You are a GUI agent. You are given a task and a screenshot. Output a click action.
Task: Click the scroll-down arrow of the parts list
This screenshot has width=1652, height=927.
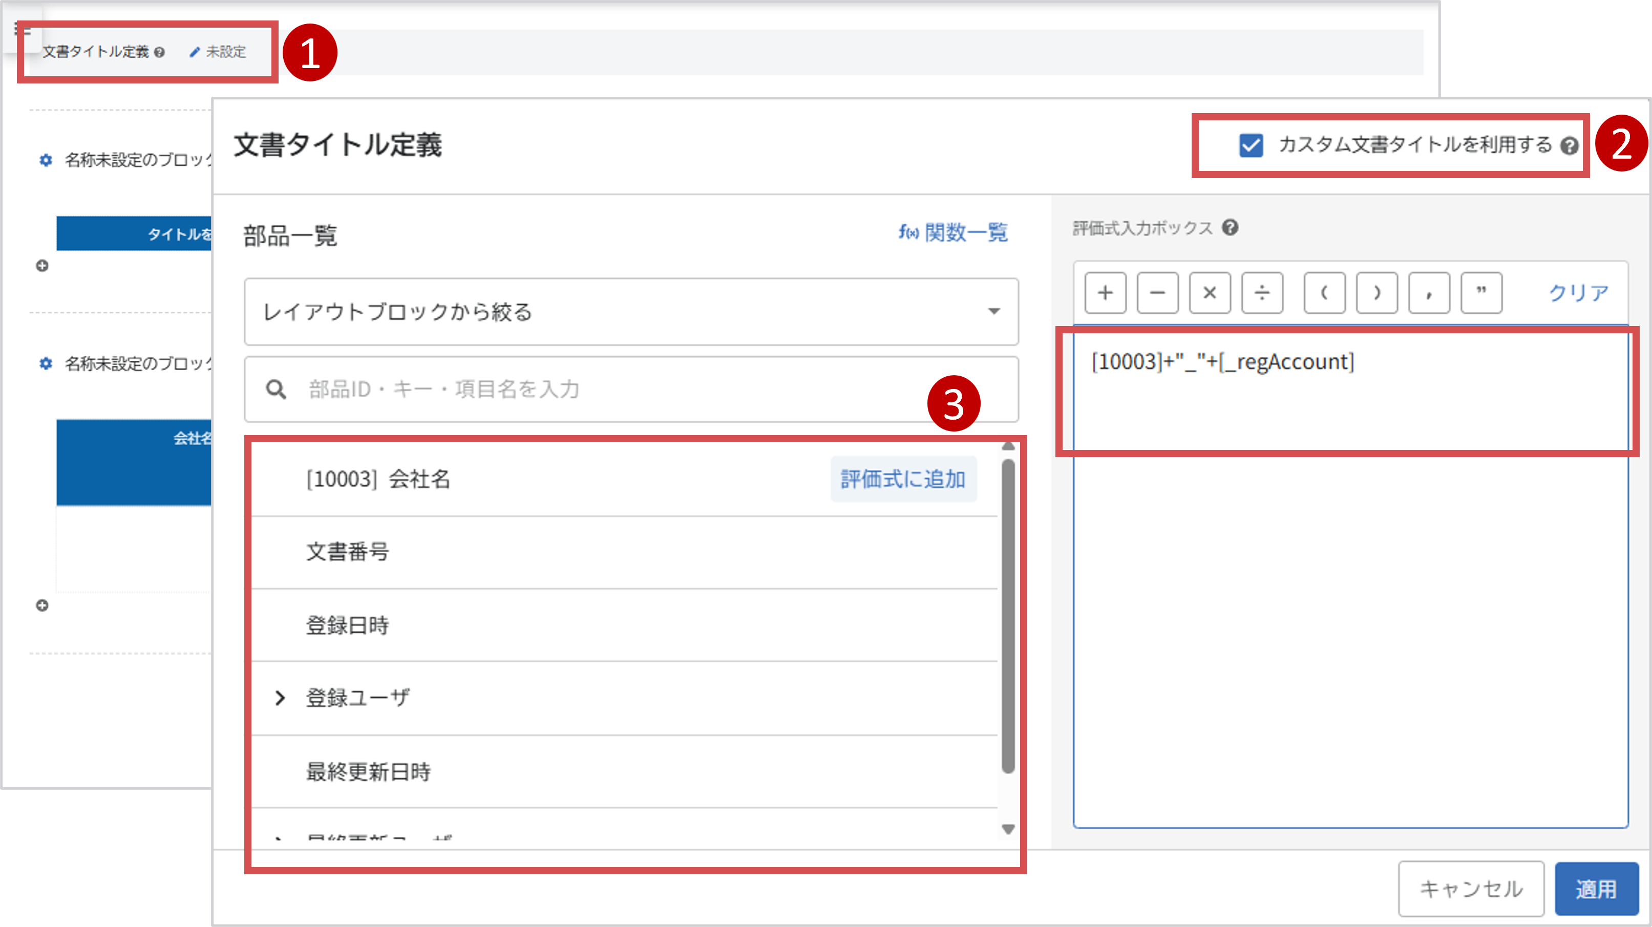[1008, 830]
